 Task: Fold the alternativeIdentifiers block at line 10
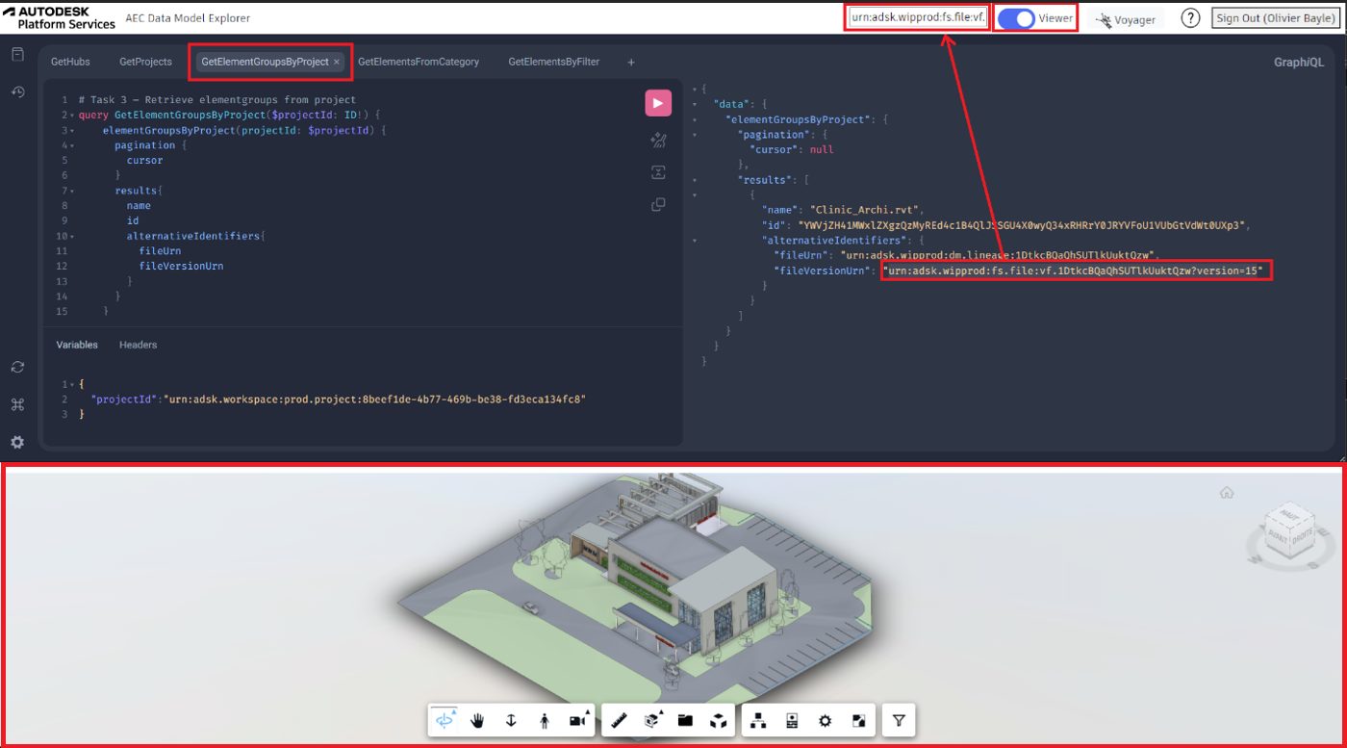point(73,236)
